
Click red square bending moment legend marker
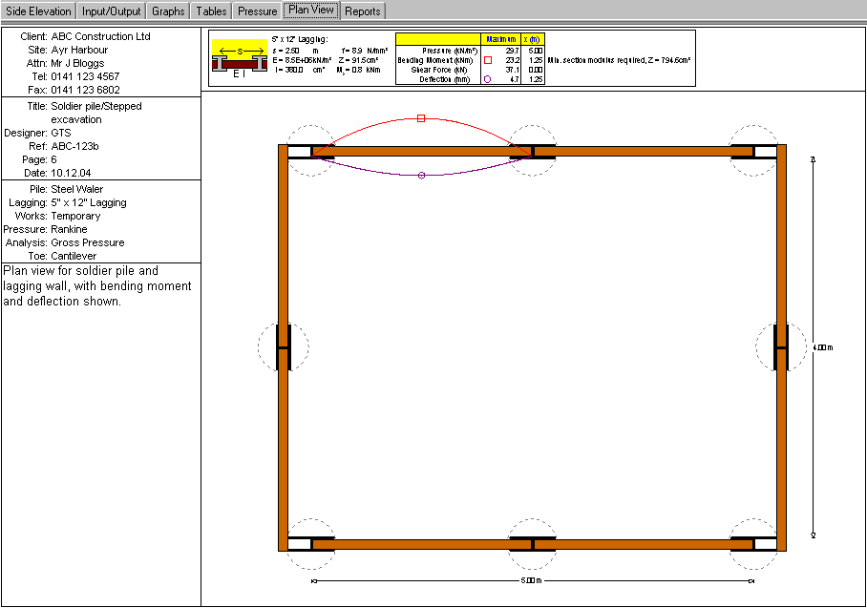coord(489,59)
